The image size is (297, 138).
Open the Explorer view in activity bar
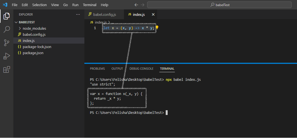[x=7, y=16]
